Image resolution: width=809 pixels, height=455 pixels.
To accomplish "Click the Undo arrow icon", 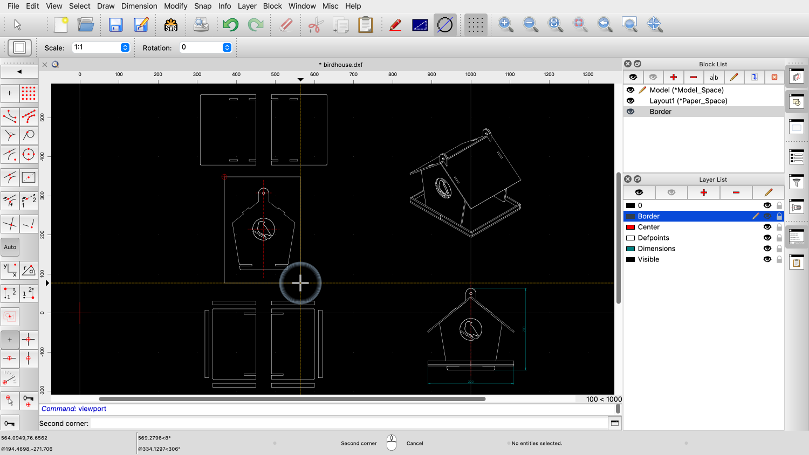I will [230, 25].
